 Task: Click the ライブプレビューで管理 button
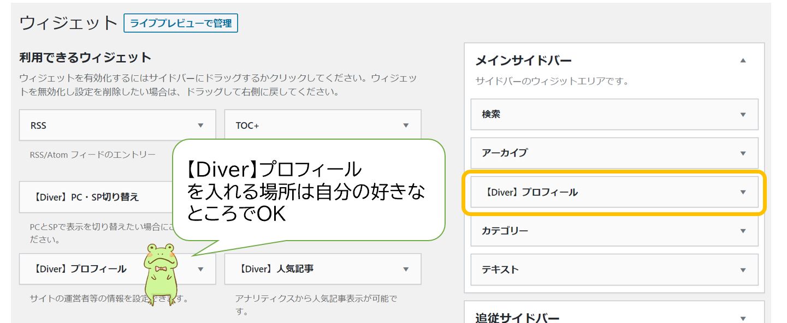pos(181,23)
